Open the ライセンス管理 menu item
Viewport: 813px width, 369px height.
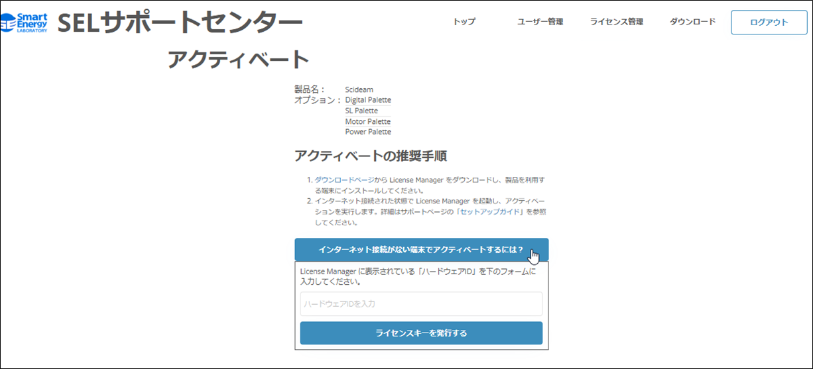tap(617, 22)
